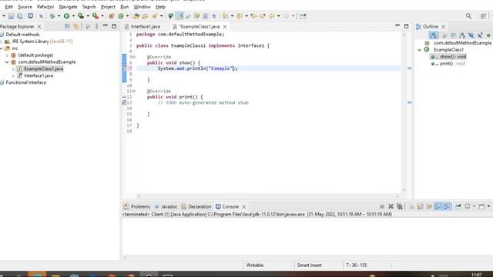Open the Navigate menu
The height and width of the screenshot is (277, 493).
pos(68,7)
